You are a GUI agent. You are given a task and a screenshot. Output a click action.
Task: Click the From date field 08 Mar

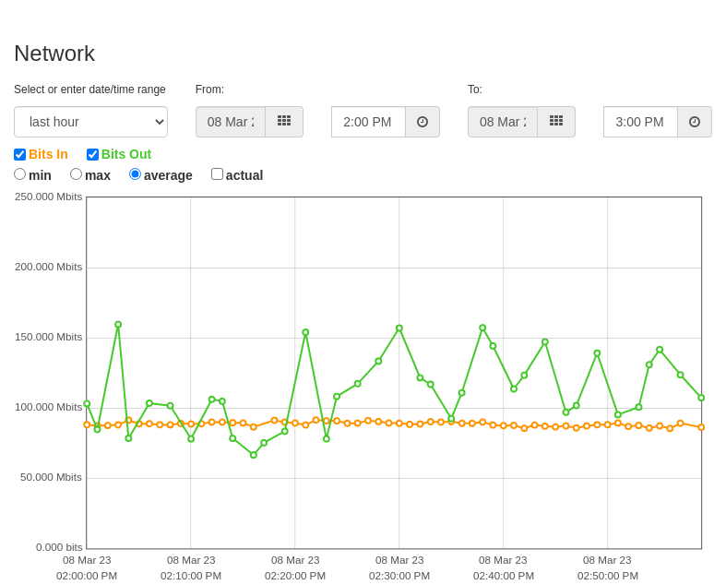pyautogui.click(x=231, y=122)
